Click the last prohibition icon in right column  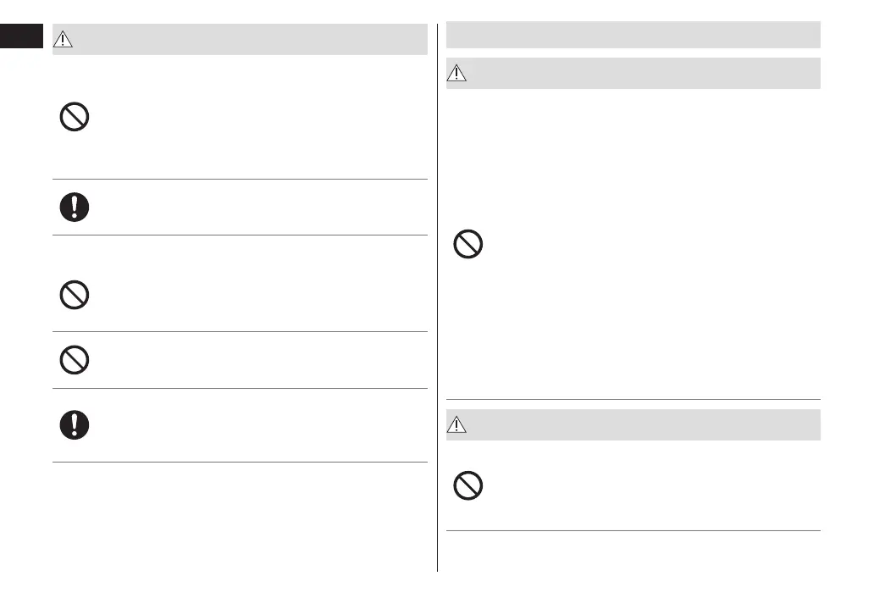point(468,486)
